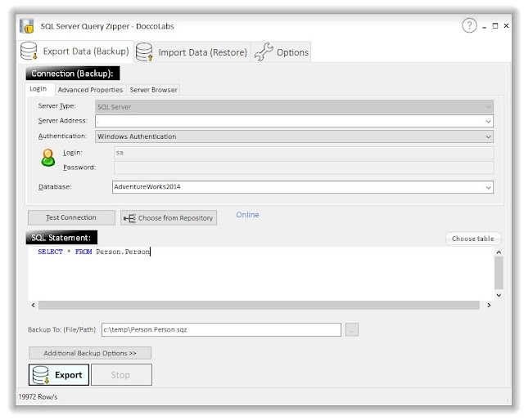Click inside the SQL statement editor
The height and width of the screenshot is (420, 524).
[260, 274]
